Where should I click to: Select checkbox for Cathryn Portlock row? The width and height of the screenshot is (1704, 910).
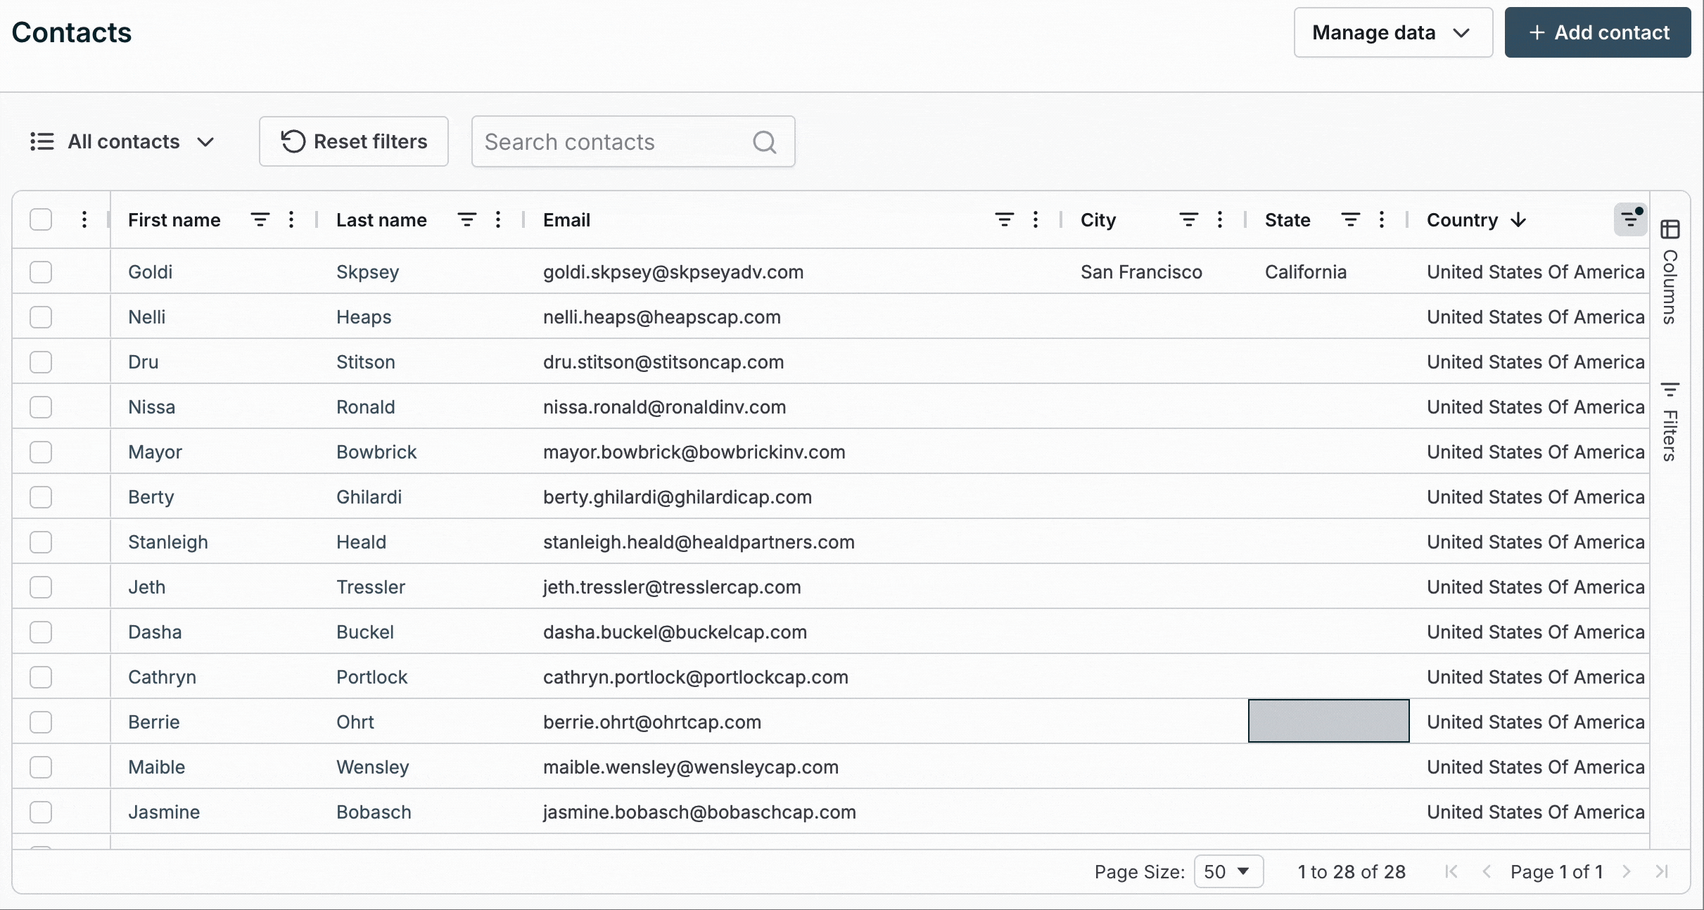[x=41, y=677]
